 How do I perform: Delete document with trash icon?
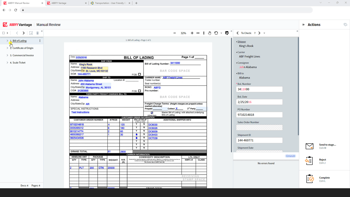pos(37,33)
